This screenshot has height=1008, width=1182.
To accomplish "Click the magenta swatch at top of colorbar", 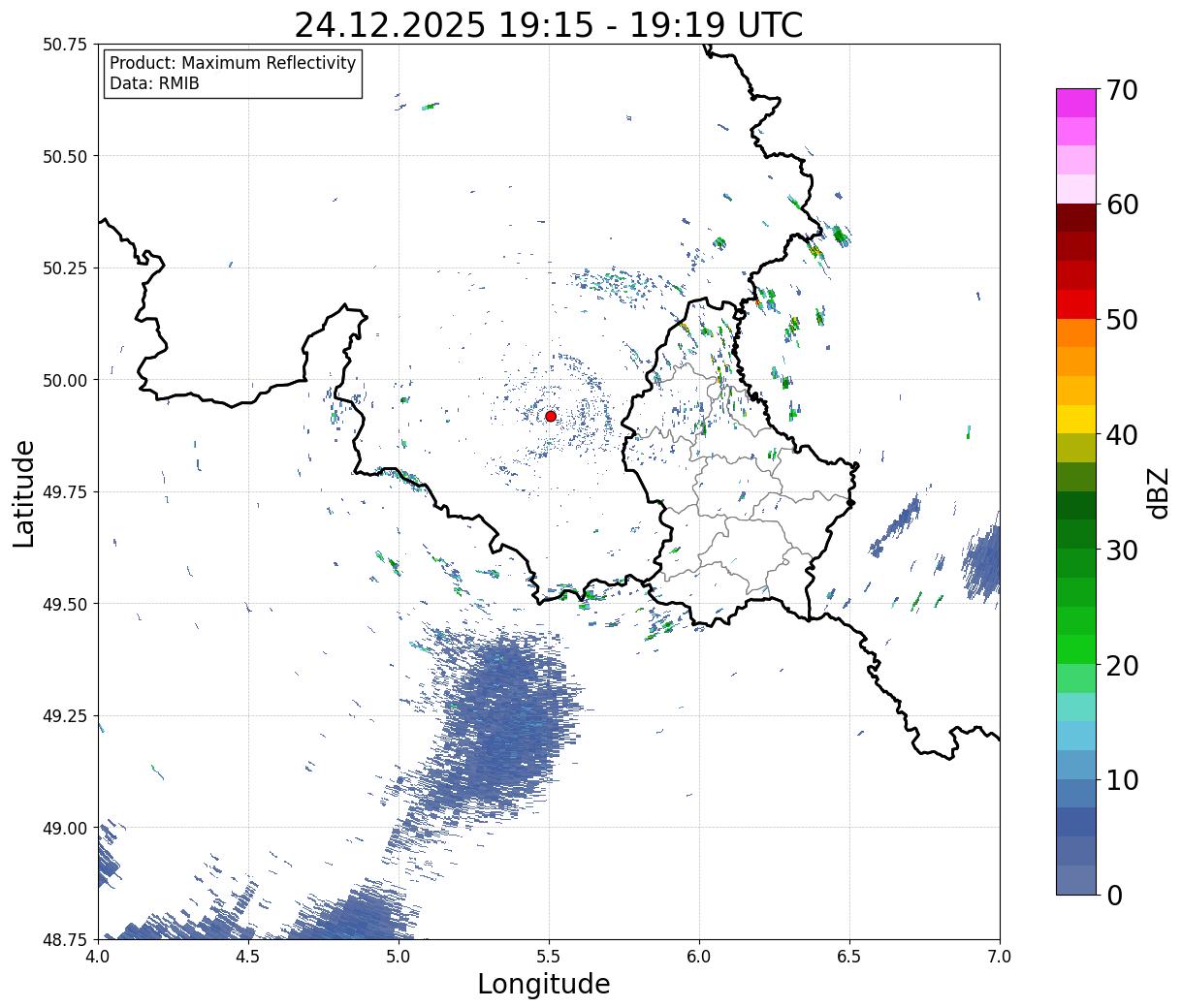I will coord(1076,103).
